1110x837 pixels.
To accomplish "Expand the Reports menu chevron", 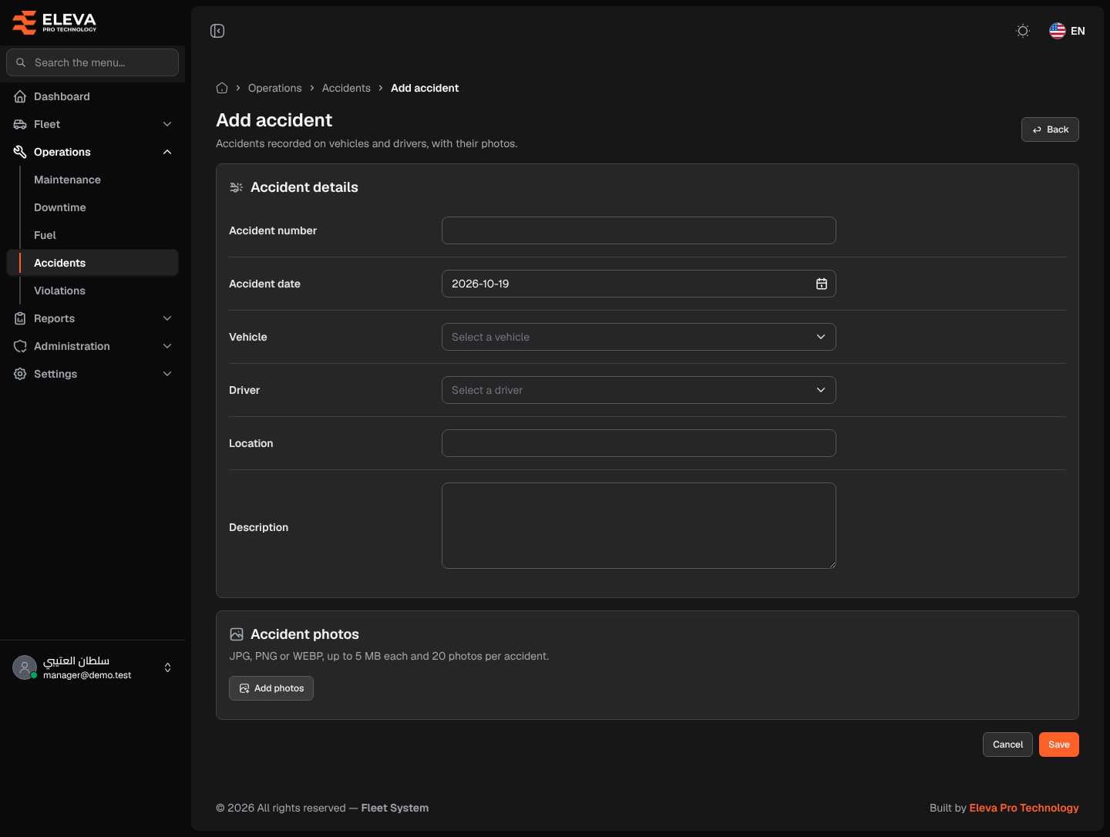I will [x=167, y=318].
